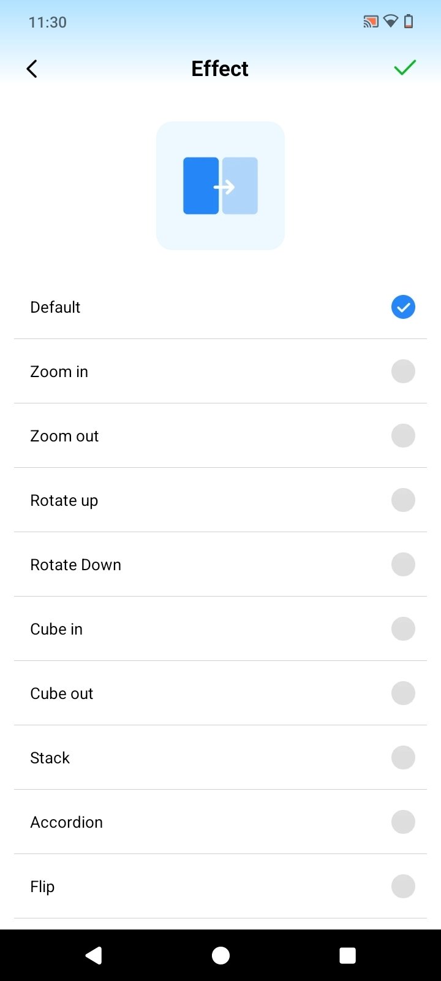Select the Accordion radio button
Image resolution: width=441 pixels, height=981 pixels.
(403, 822)
